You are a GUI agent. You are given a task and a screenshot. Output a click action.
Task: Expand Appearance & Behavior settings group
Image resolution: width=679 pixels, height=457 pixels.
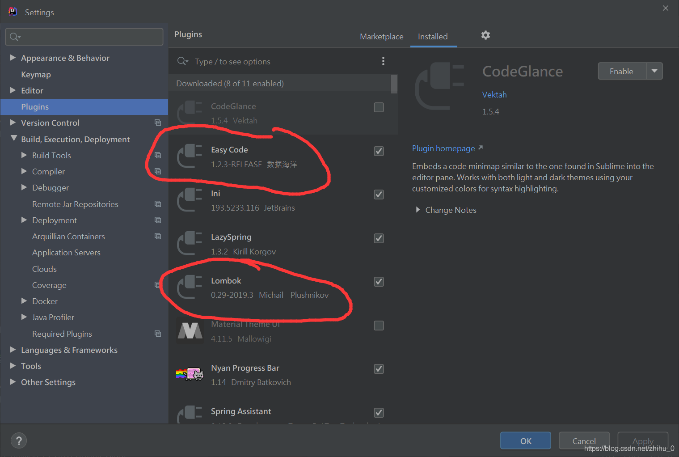point(13,58)
